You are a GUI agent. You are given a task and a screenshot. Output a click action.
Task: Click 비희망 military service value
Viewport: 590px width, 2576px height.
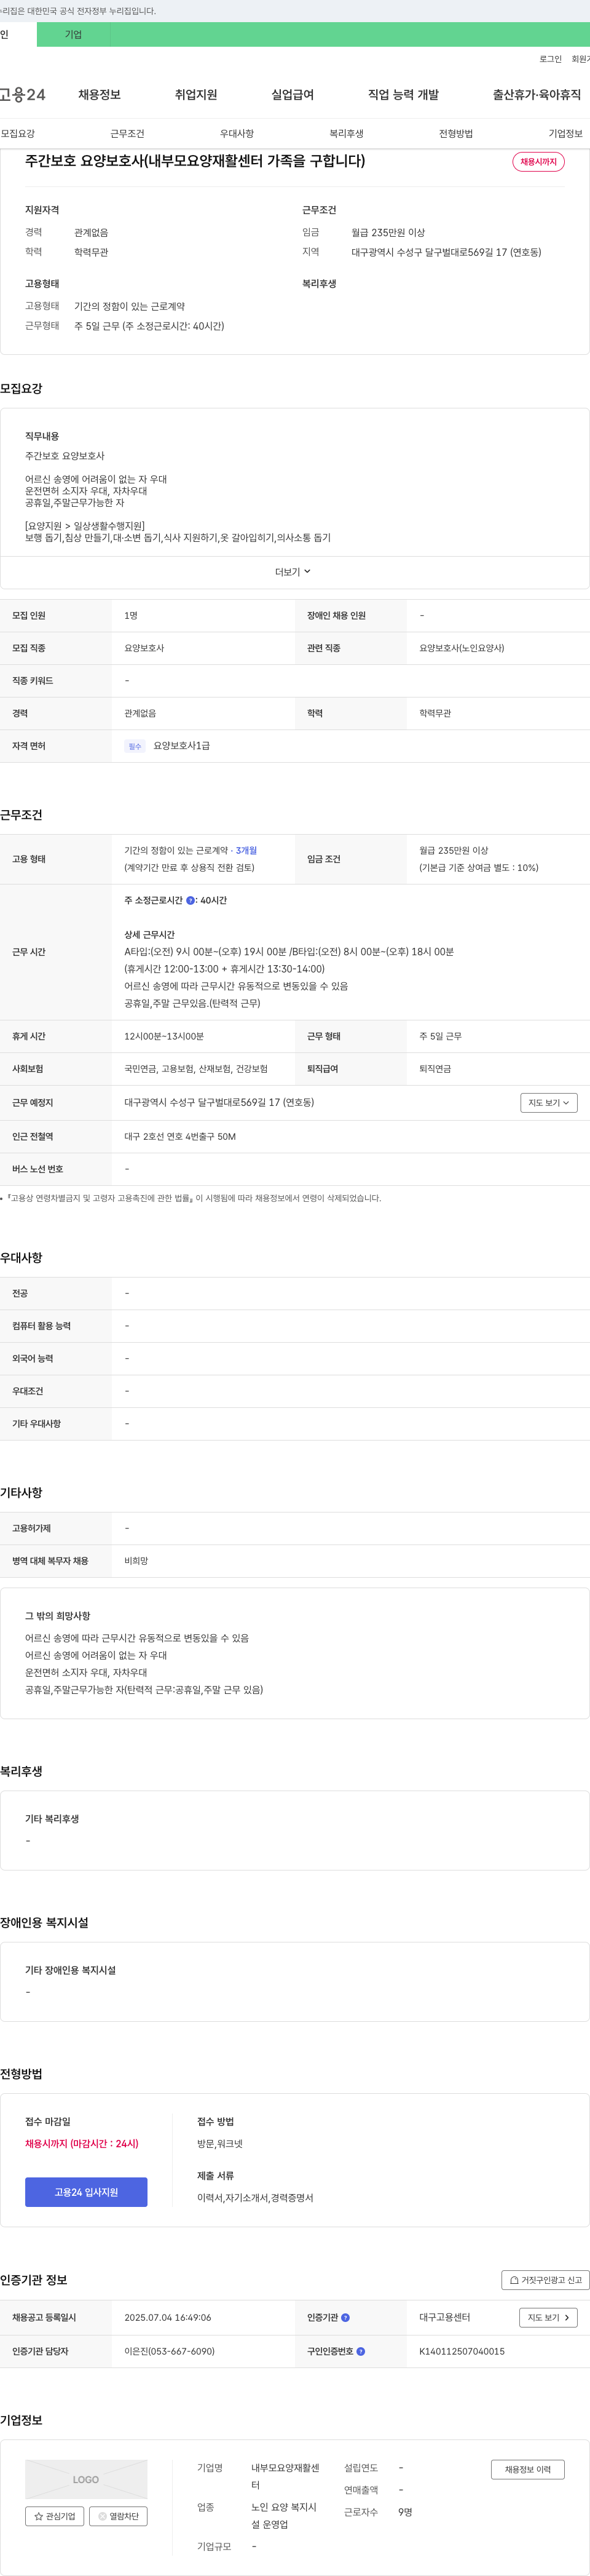(136, 1561)
